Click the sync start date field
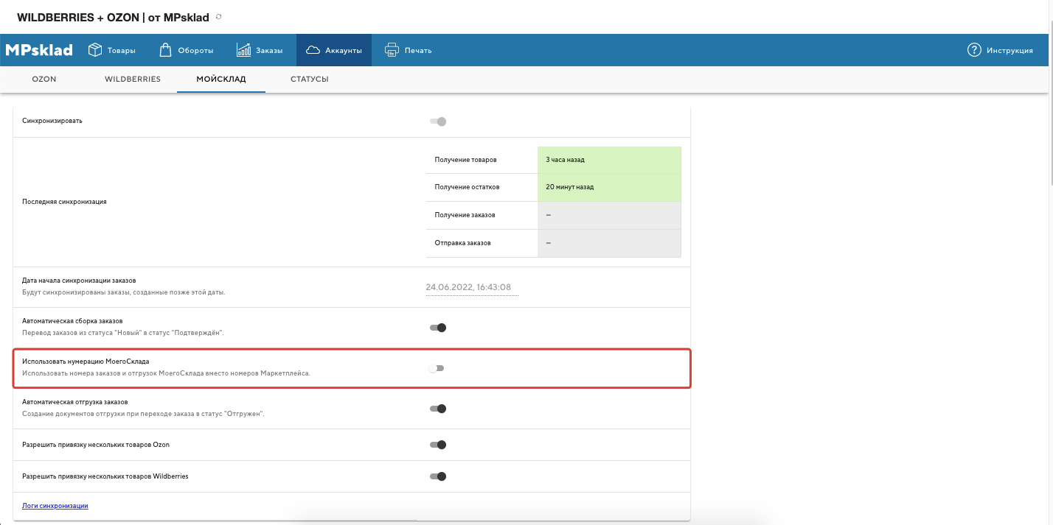This screenshot has width=1053, height=525. (472, 287)
